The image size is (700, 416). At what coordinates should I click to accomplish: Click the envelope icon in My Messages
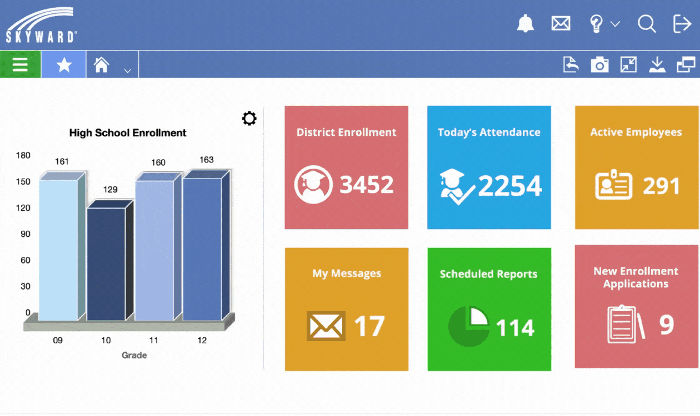(326, 326)
